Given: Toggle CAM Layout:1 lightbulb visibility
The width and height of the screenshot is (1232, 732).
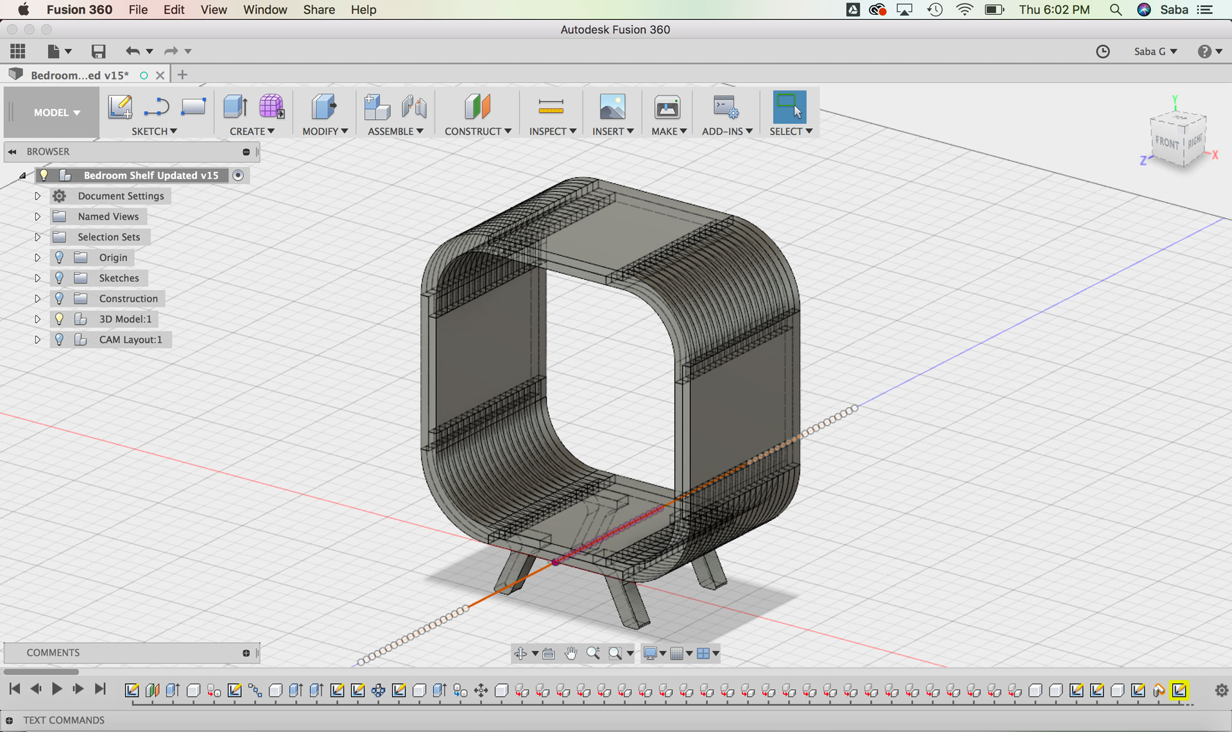Looking at the screenshot, I should coord(59,339).
